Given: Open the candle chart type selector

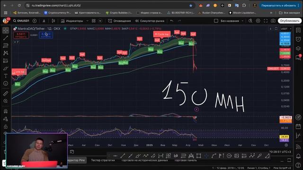Looking at the screenshot, I should (x=53, y=21).
